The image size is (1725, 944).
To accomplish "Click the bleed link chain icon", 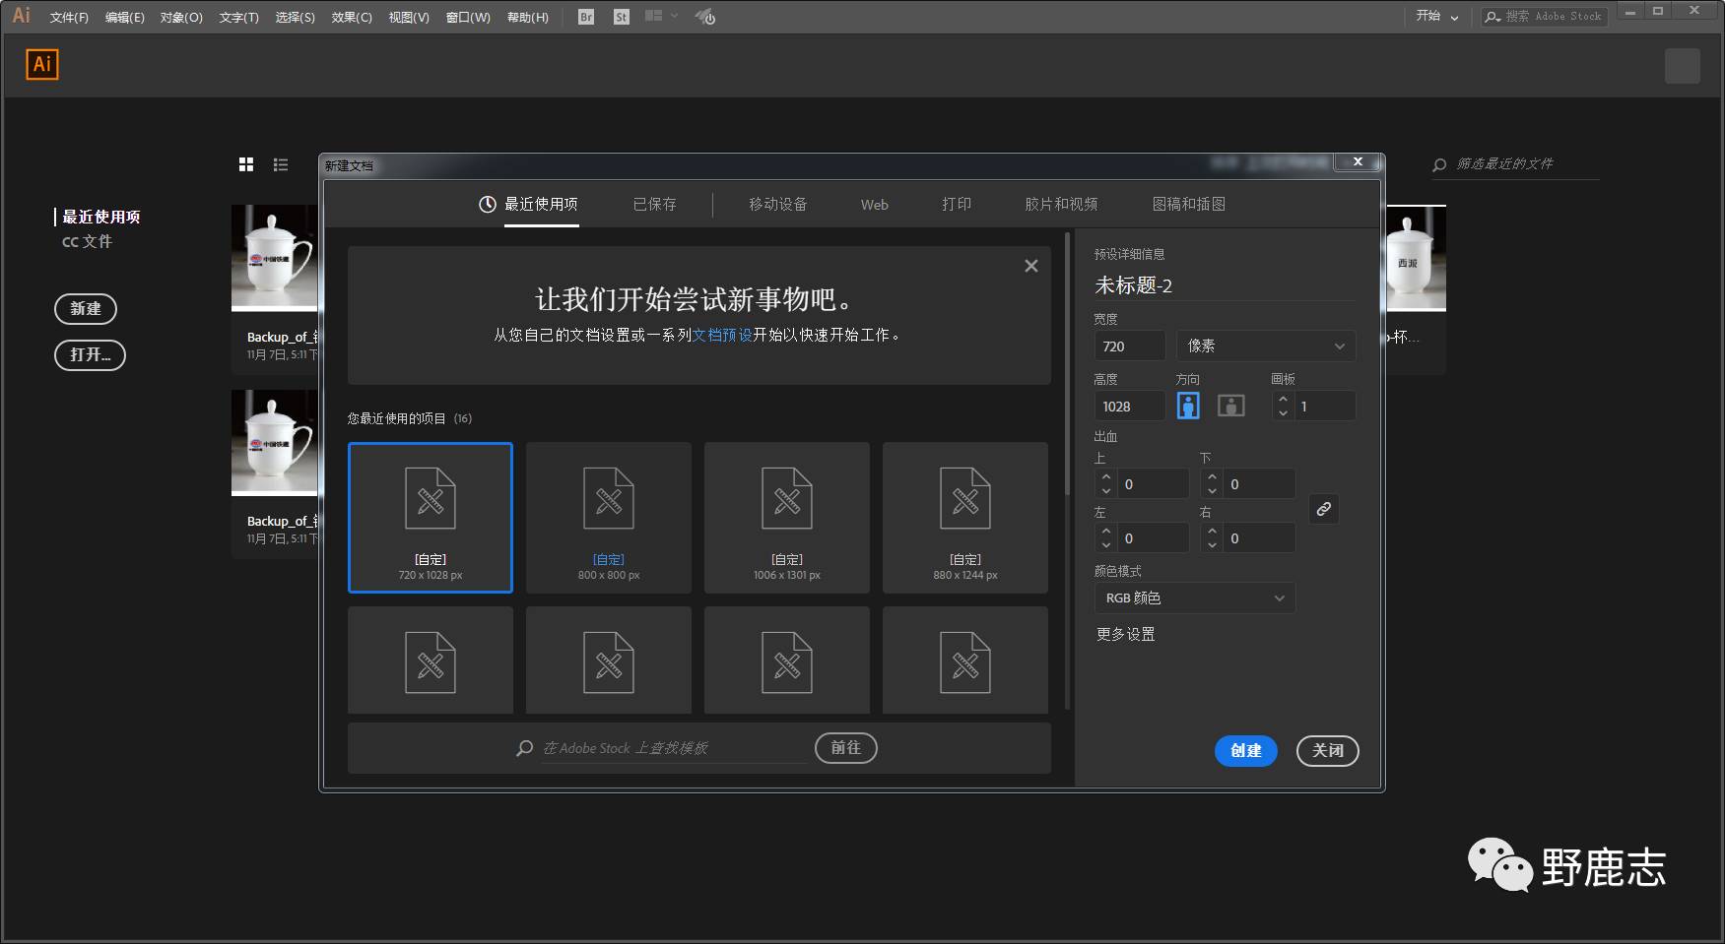I will [x=1323, y=509].
